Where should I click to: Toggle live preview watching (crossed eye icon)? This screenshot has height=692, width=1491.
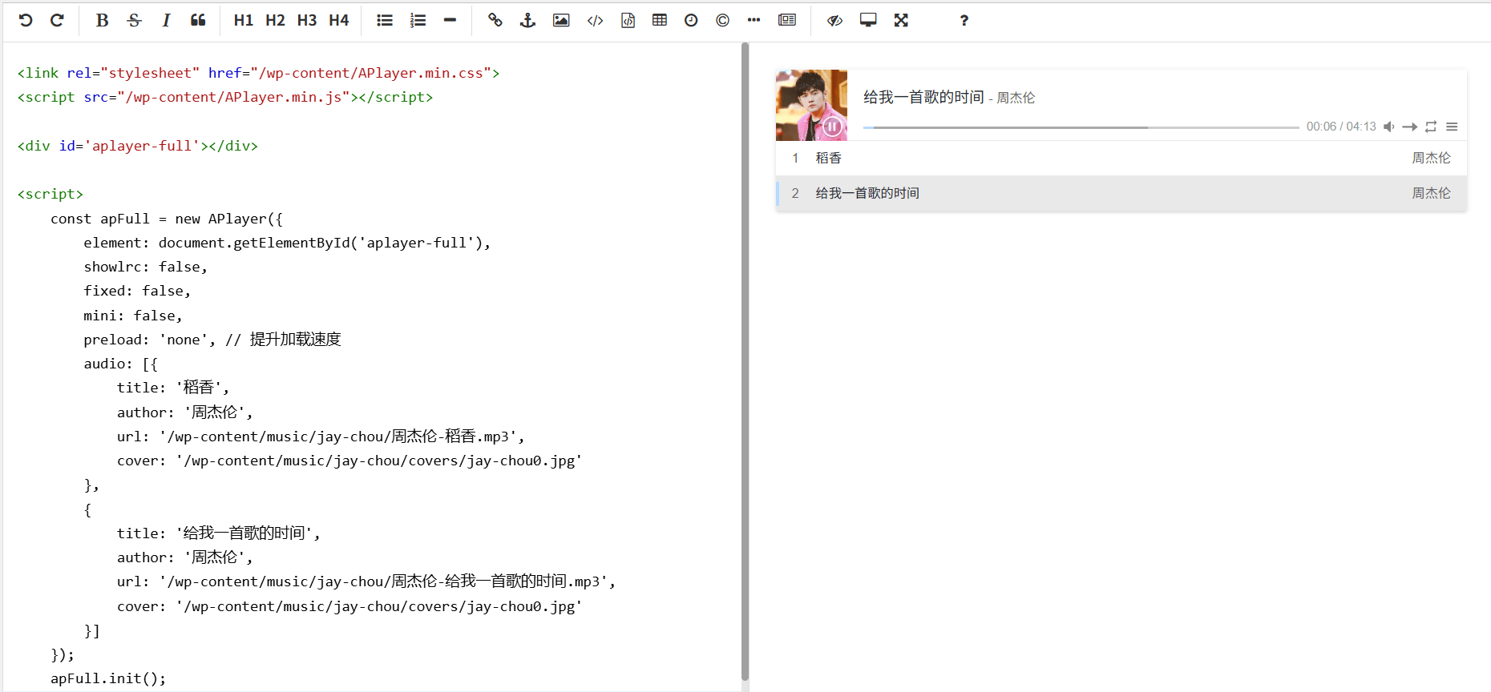click(x=834, y=21)
